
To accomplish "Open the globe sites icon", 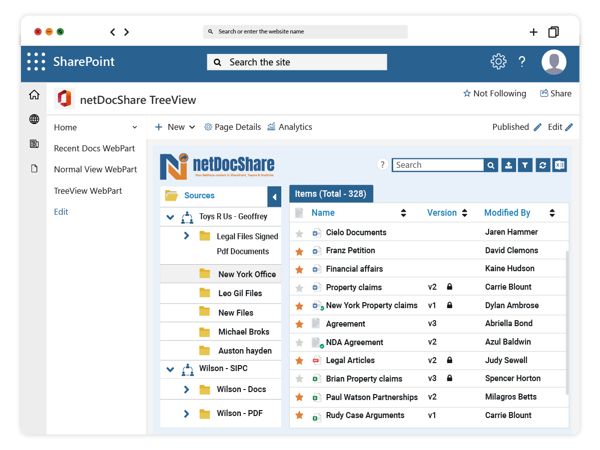I will (x=34, y=119).
